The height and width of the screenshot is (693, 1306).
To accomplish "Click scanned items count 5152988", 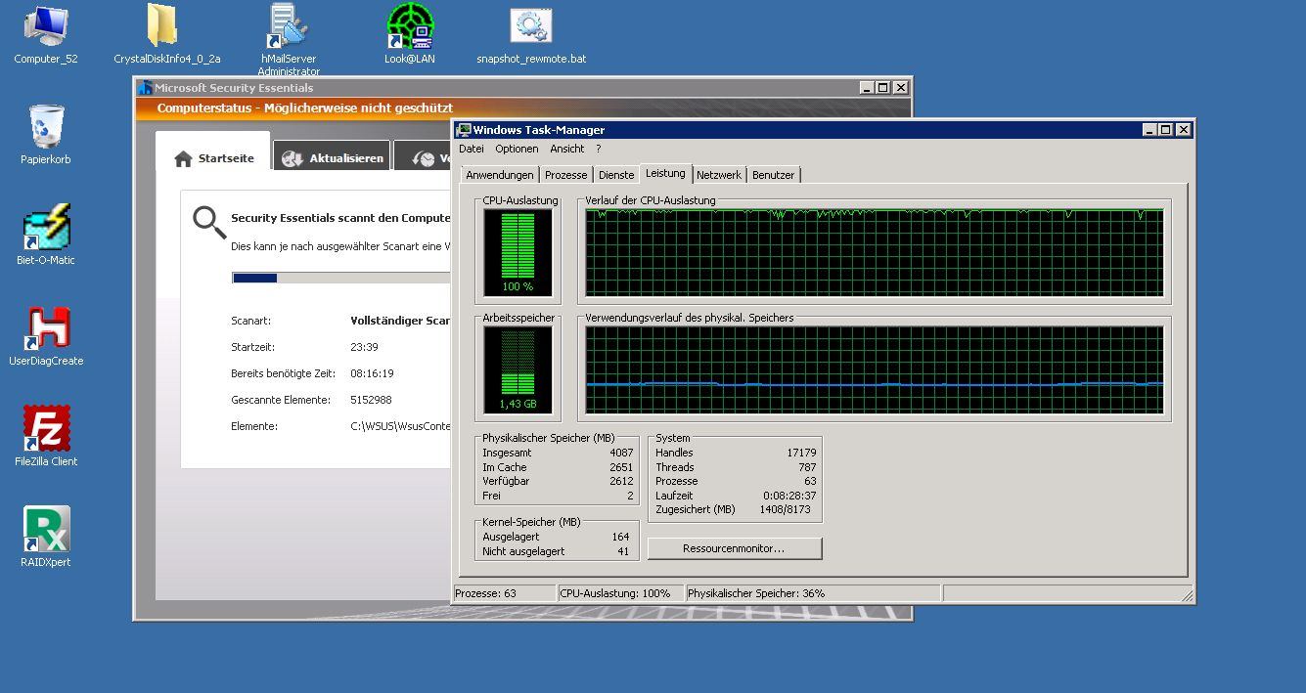I will (x=371, y=400).
